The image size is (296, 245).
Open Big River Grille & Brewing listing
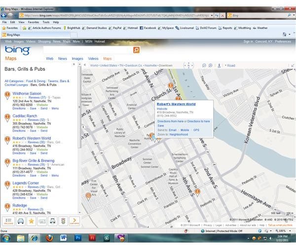click(34, 161)
